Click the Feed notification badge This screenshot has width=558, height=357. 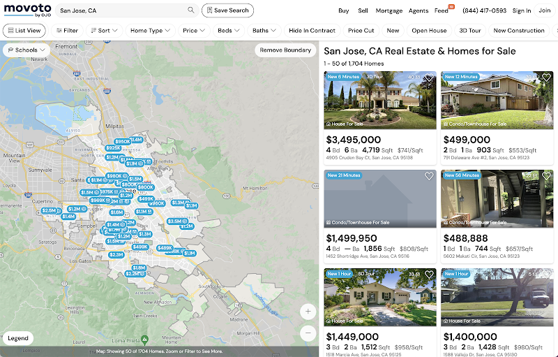point(451,6)
